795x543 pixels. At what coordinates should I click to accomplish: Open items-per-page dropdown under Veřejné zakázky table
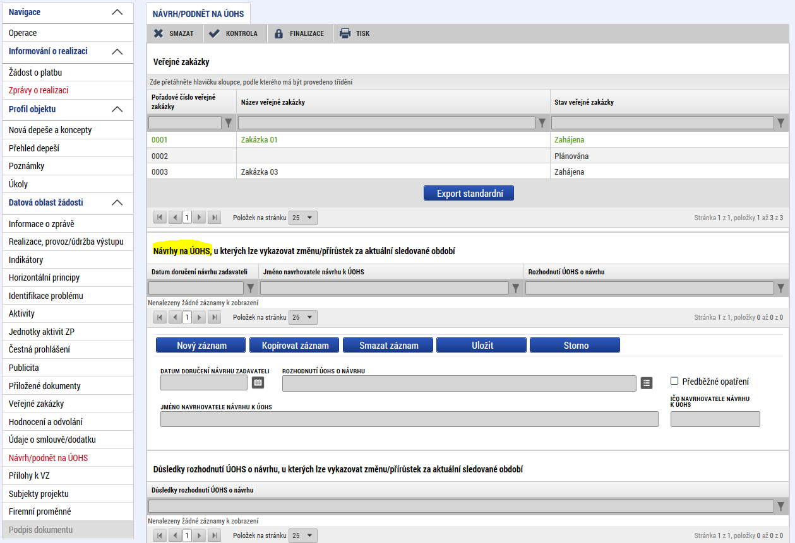(303, 218)
